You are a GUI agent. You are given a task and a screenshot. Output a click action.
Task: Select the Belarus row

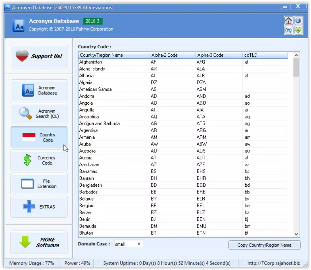[183, 199]
